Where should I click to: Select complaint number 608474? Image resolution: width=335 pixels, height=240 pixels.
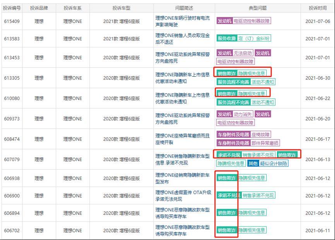pyautogui.click(x=12, y=139)
